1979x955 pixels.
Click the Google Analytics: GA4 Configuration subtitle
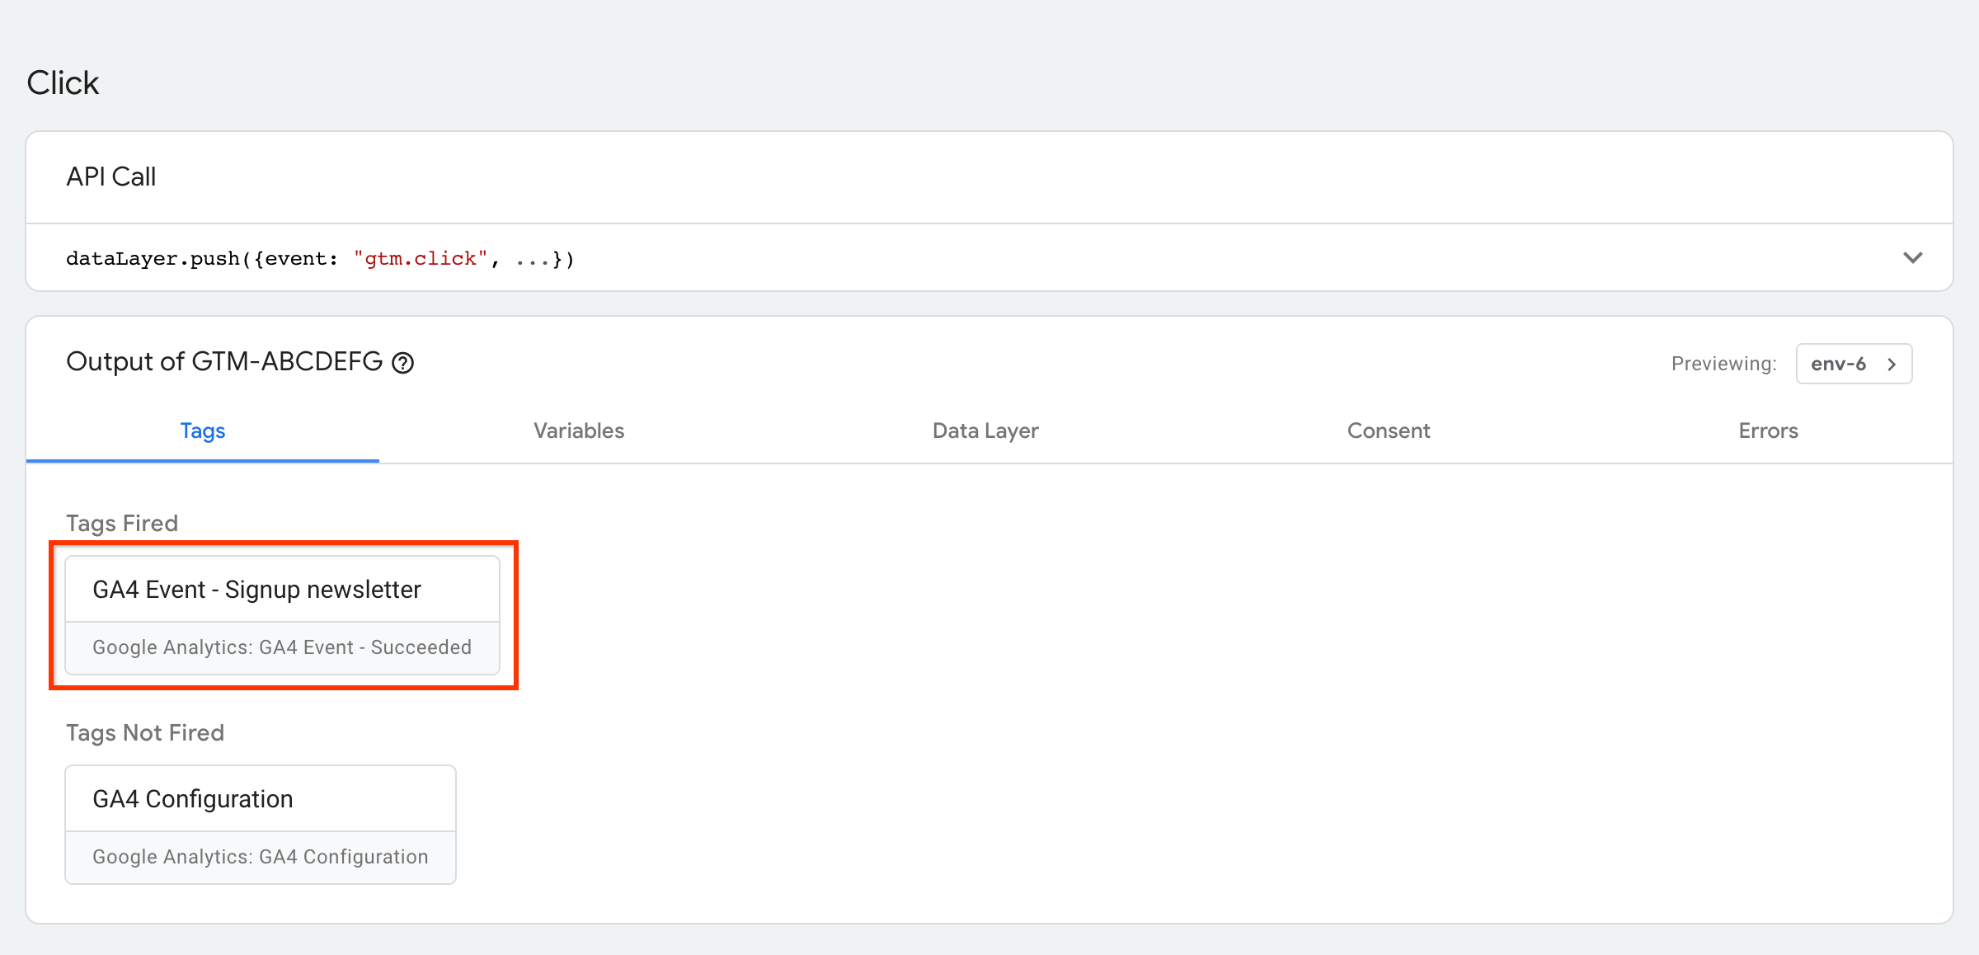coord(261,857)
